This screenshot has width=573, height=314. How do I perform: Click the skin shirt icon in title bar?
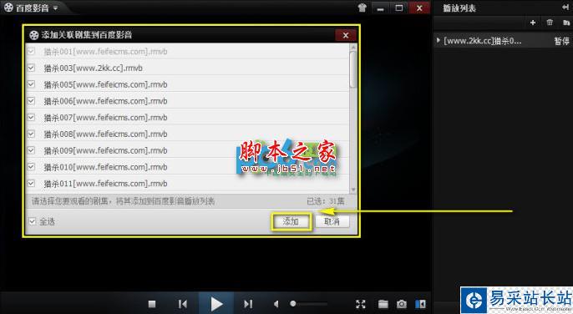tap(363, 8)
